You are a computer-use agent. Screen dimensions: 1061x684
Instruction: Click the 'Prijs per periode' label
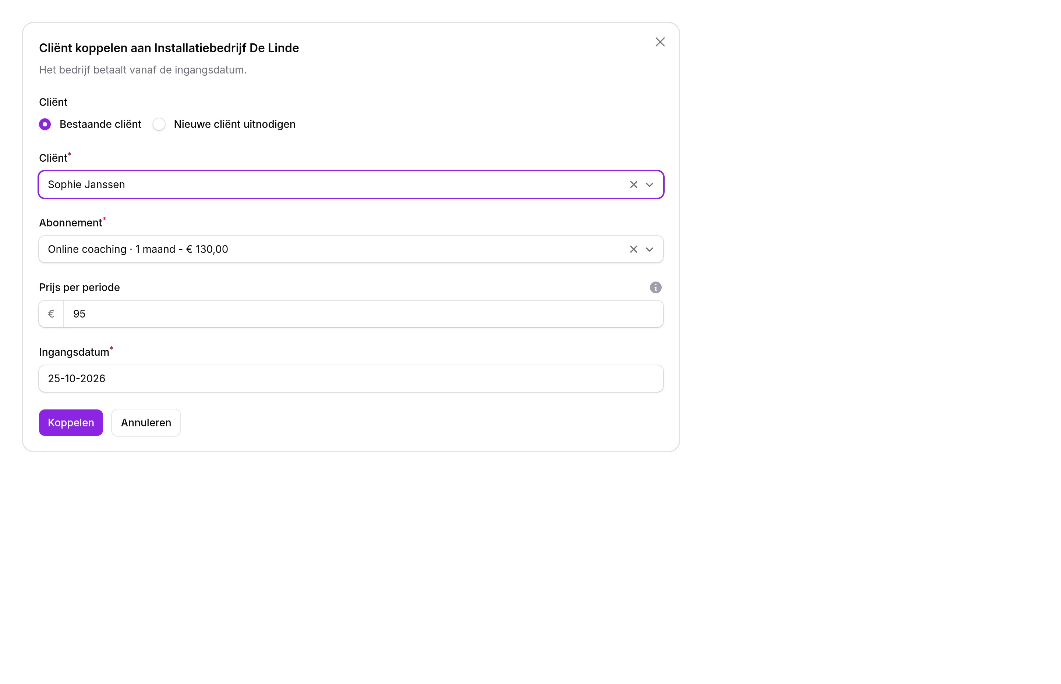pyautogui.click(x=79, y=287)
